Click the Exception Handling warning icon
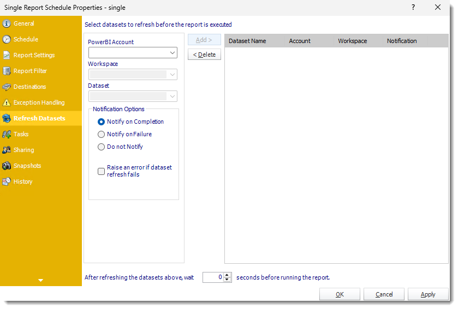Image resolution: width=458 pixels, height=309 pixels. point(7,102)
